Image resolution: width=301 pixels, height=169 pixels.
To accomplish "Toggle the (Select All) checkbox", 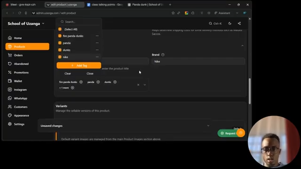I will coord(60,29).
